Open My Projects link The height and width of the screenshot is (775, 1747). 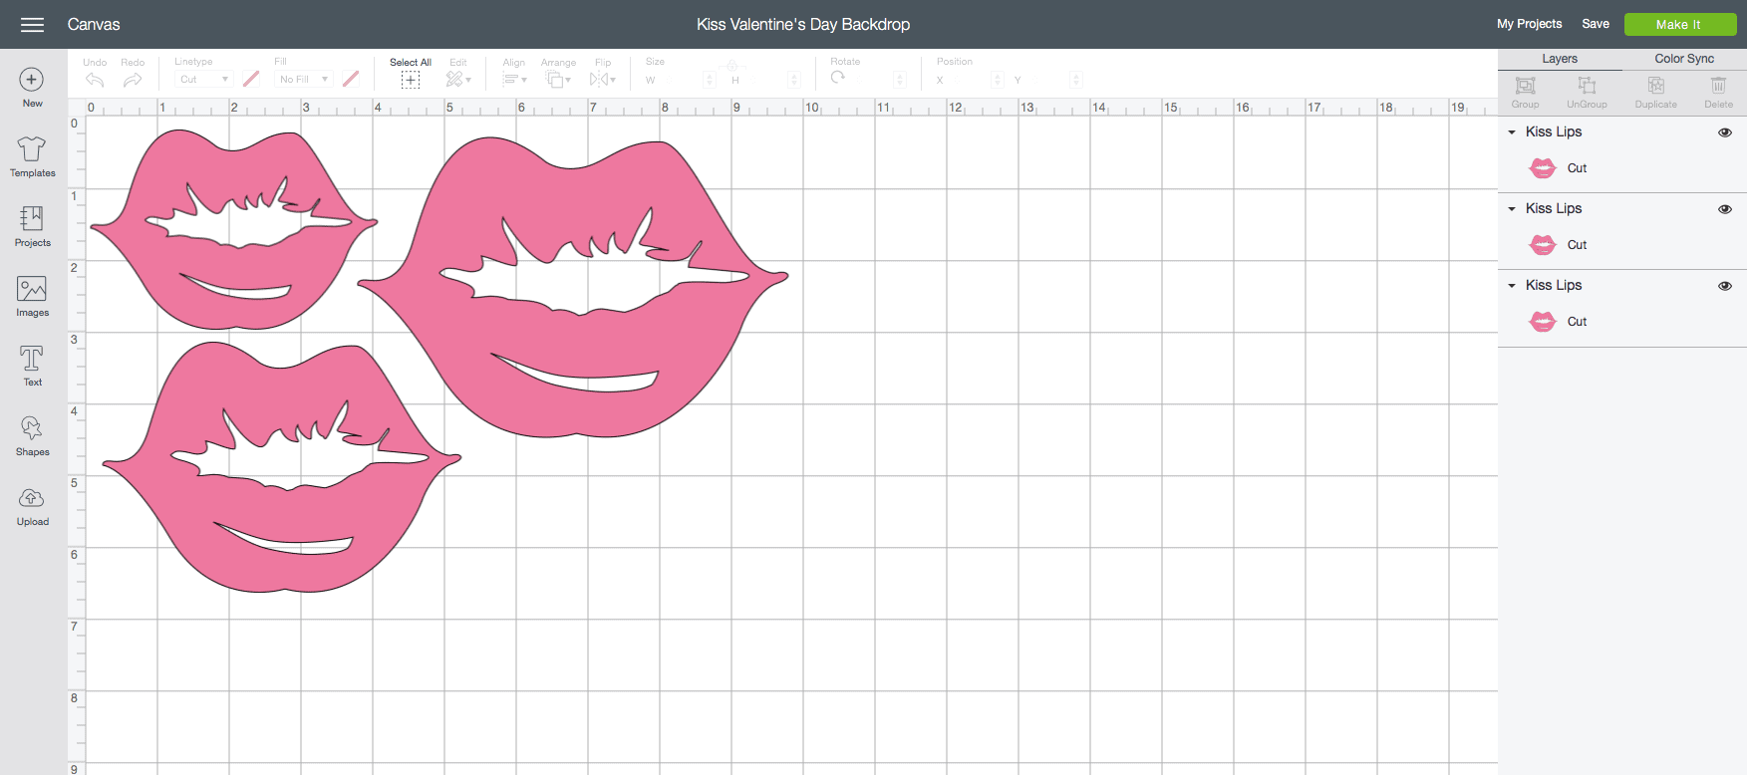(1529, 24)
